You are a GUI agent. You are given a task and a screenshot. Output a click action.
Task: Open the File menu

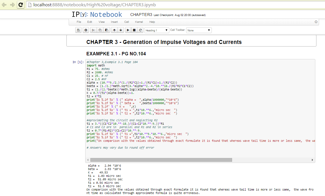(x=79, y=22)
